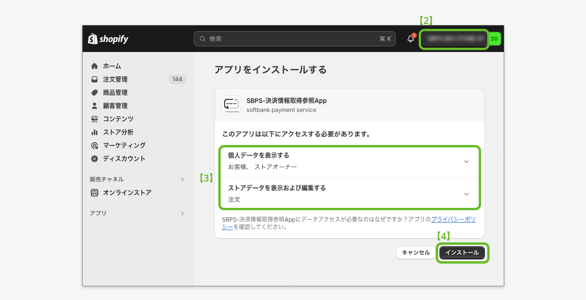Click the green store avatar badge
Image resolution: width=586 pixels, height=300 pixels.
(x=494, y=39)
